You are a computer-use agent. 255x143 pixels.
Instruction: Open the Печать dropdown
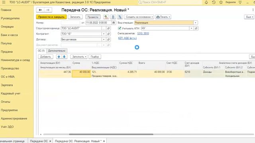(163, 17)
